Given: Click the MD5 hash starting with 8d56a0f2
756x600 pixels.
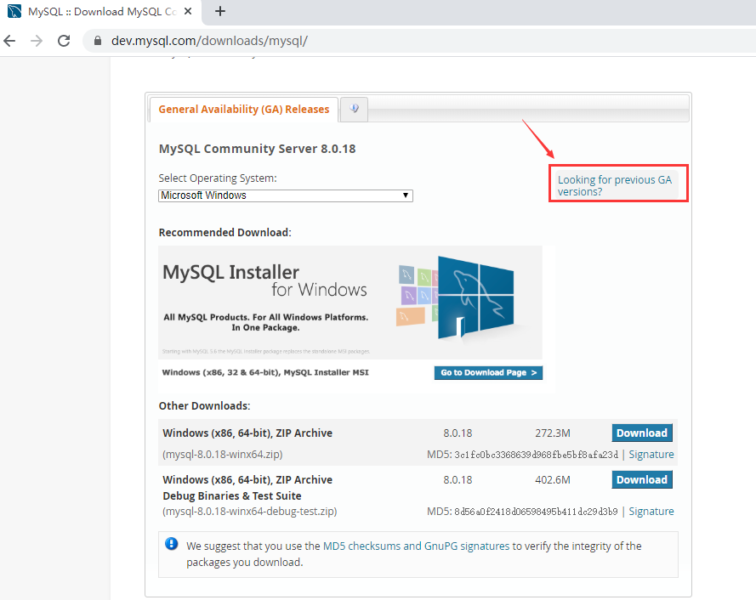Looking at the screenshot, I should (536, 512).
